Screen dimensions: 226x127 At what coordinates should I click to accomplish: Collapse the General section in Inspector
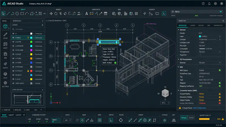[179, 30]
